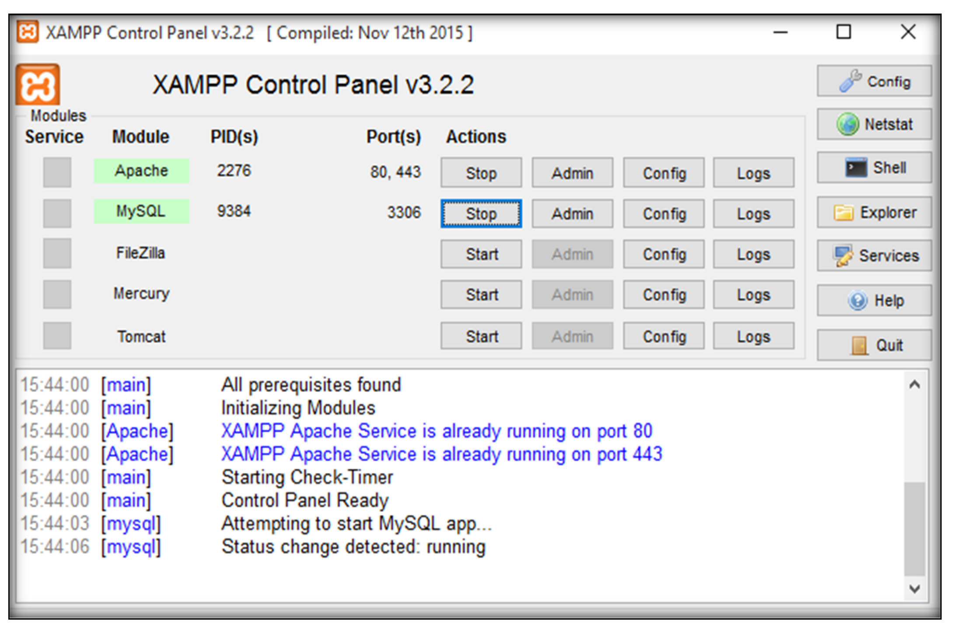Open the Apache Config menu
Image resolution: width=953 pixels, height=638 pixels.
664,173
